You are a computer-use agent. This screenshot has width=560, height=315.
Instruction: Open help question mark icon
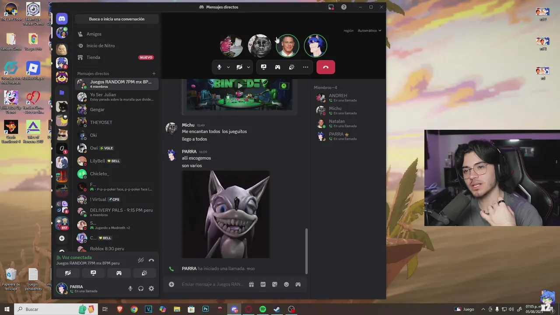pyautogui.click(x=344, y=7)
